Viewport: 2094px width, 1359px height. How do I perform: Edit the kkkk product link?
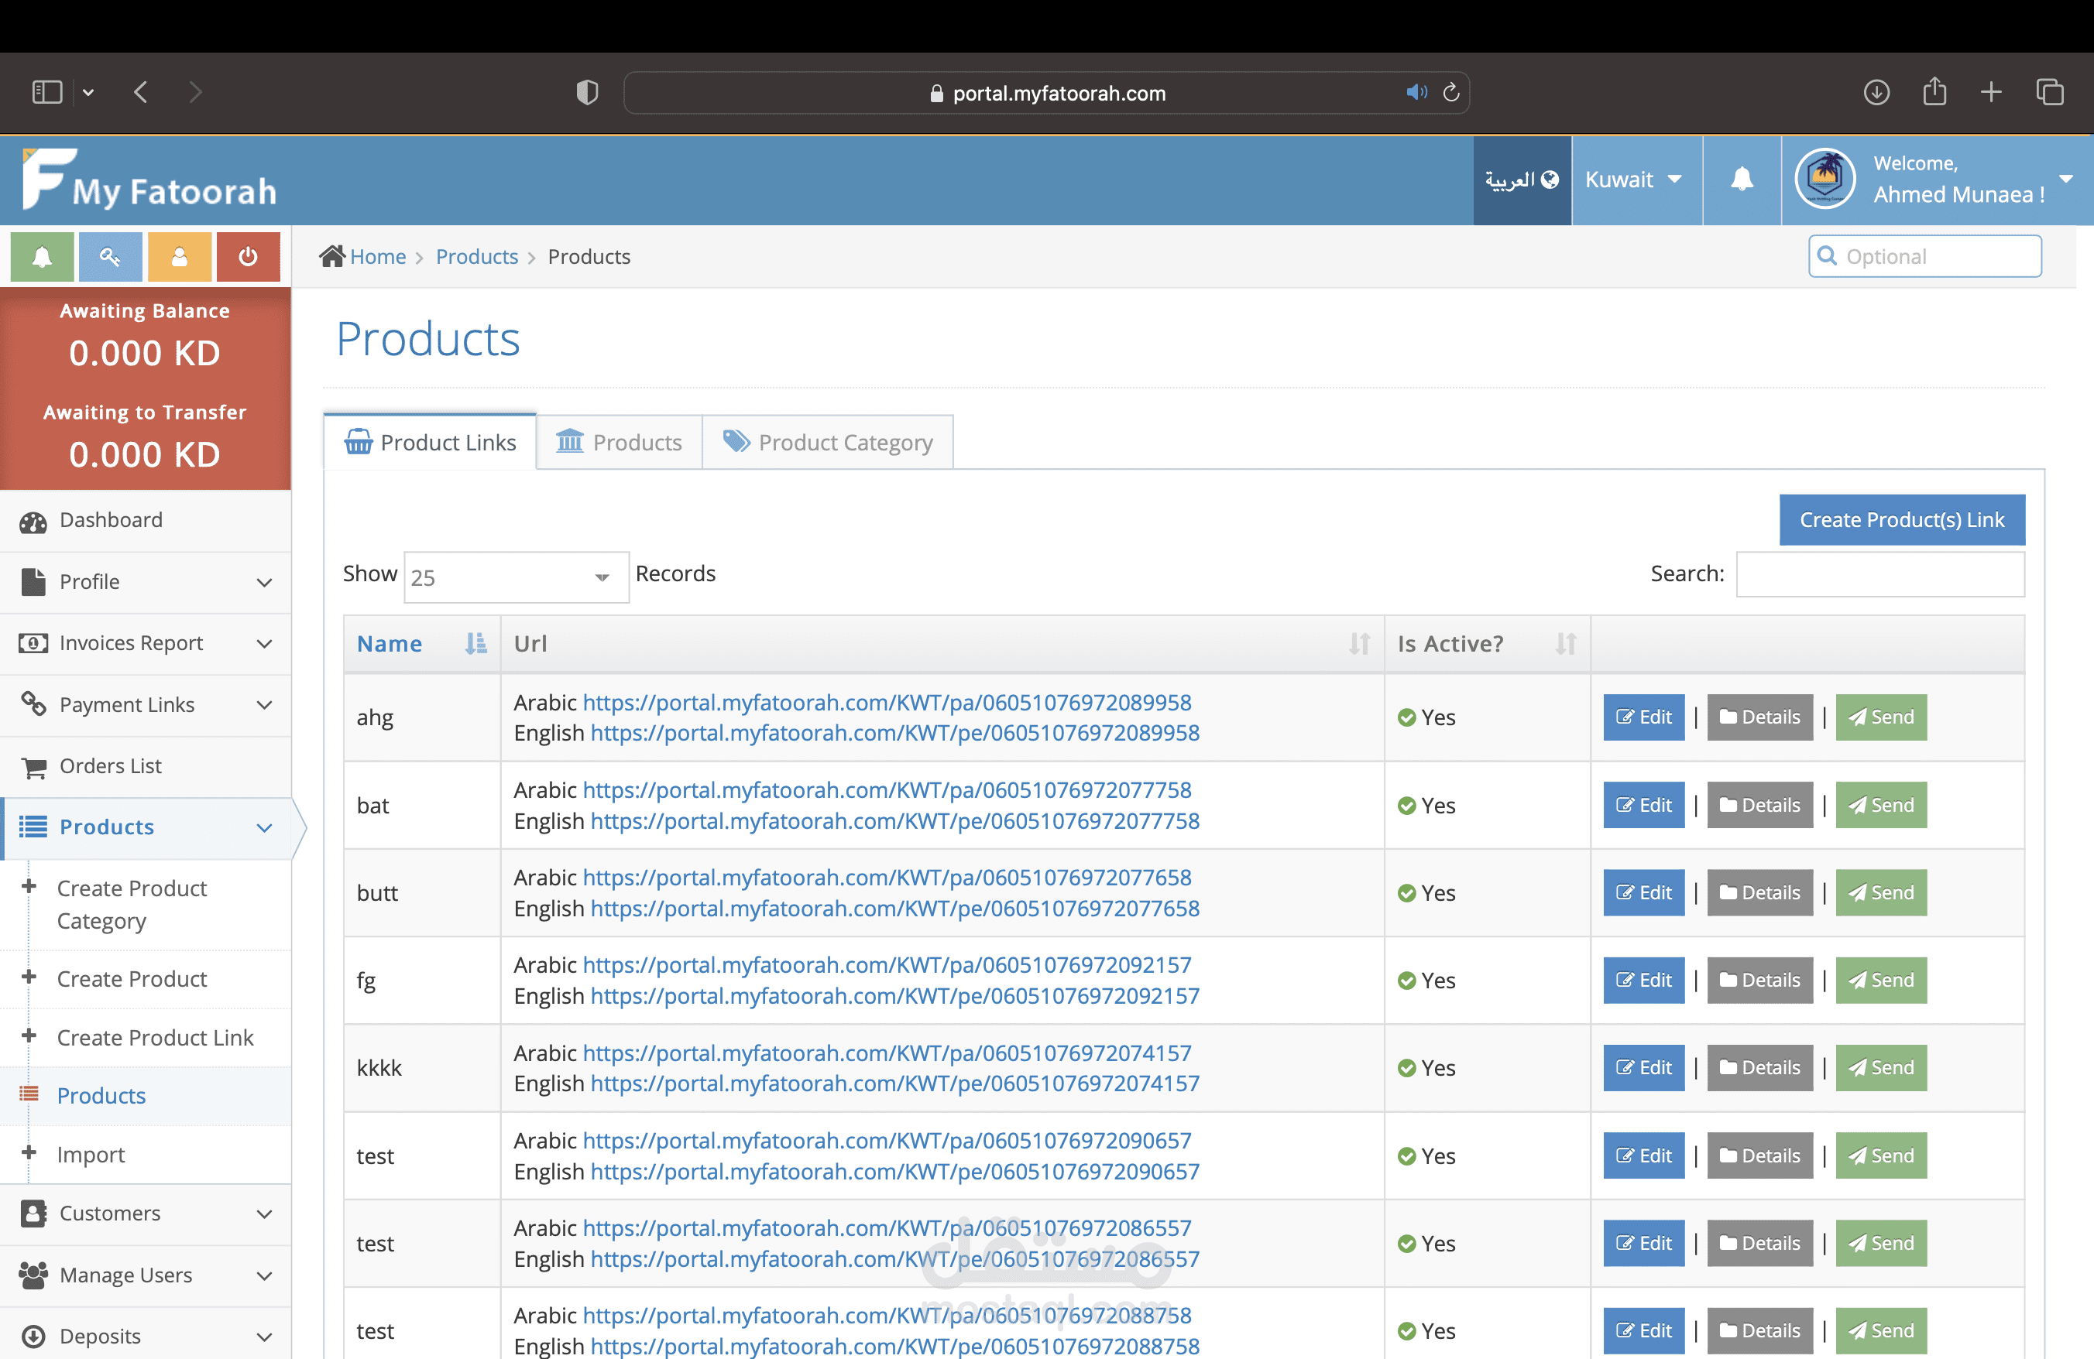pos(1643,1067)
